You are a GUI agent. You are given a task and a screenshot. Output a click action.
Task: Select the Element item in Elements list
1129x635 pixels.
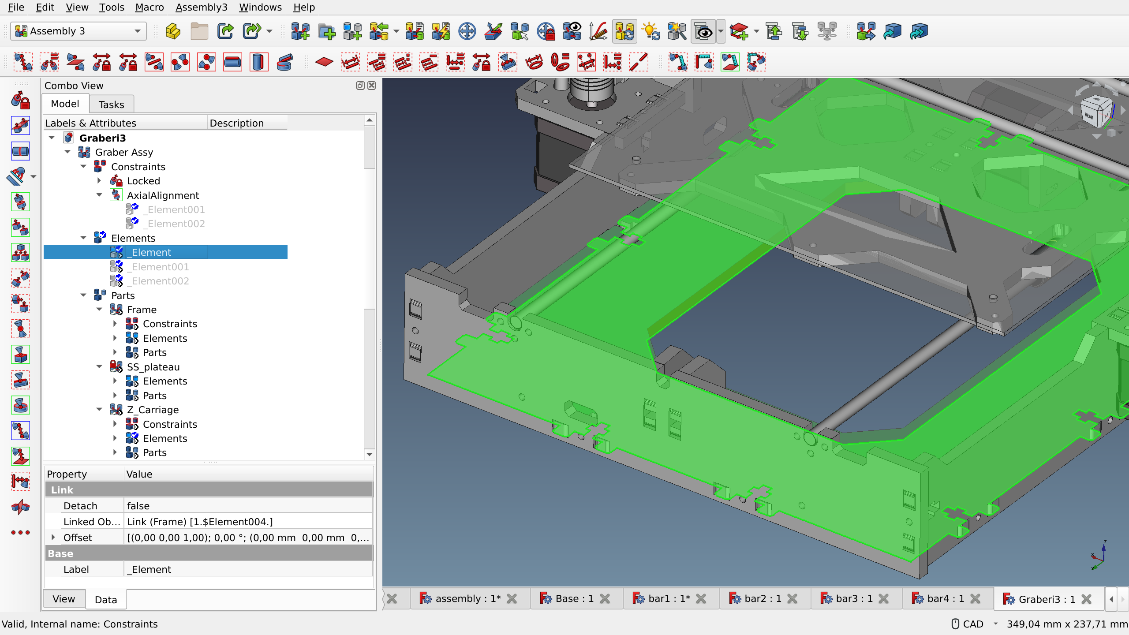click(x=152, y=252)
